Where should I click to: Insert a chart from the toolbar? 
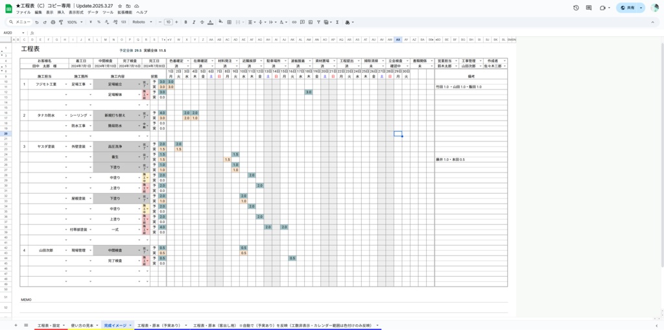pyautogui.click(x=311, y=22)
